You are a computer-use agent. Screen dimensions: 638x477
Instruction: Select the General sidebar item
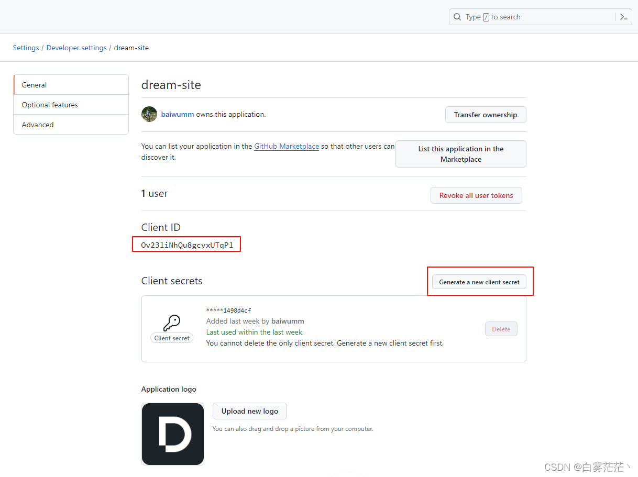(34, 84)
